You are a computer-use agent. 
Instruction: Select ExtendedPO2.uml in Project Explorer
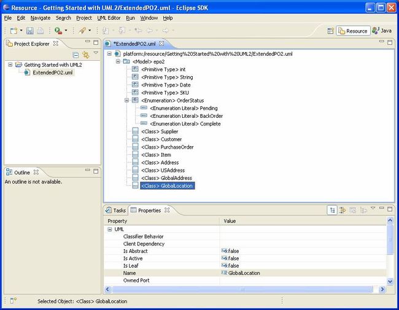(52, 72)
